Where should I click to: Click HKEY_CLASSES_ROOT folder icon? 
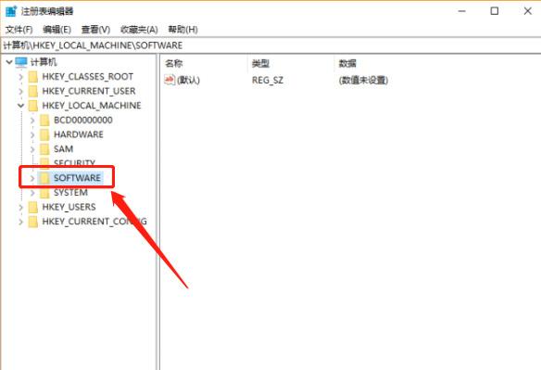tap(33, 77)
